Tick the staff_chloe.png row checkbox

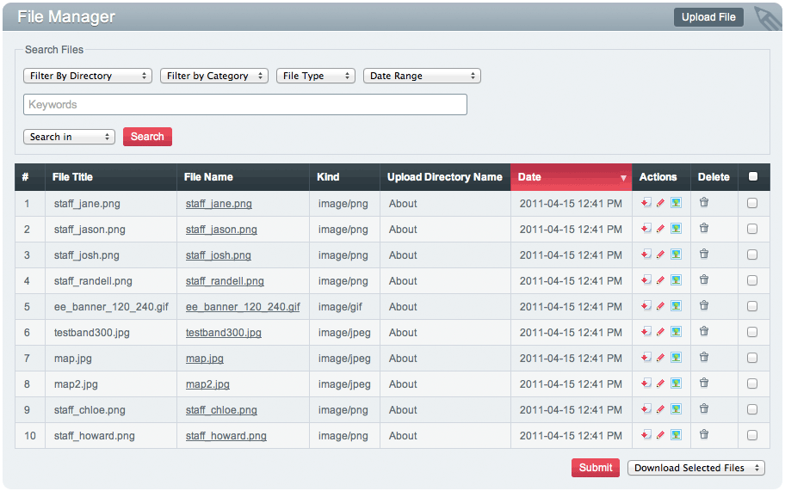752,409
